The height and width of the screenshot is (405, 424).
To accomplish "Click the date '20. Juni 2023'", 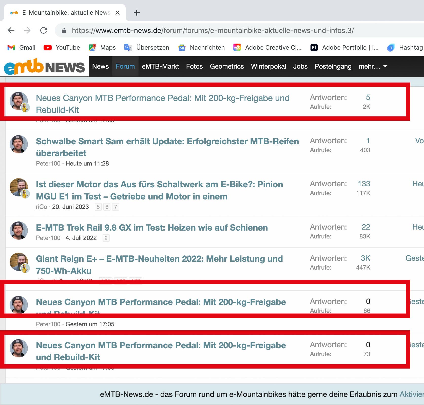I will (70, 207).
